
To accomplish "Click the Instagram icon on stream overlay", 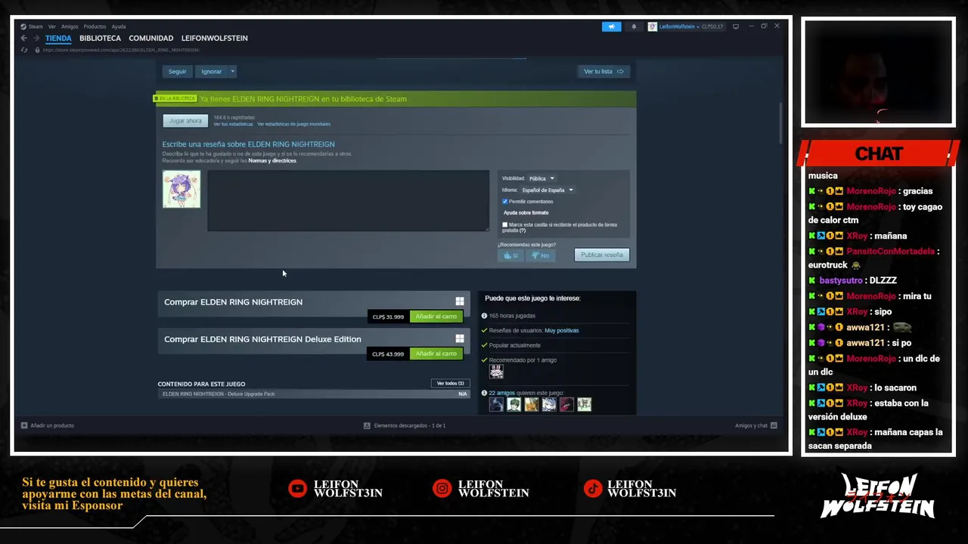I will [442, 489].
